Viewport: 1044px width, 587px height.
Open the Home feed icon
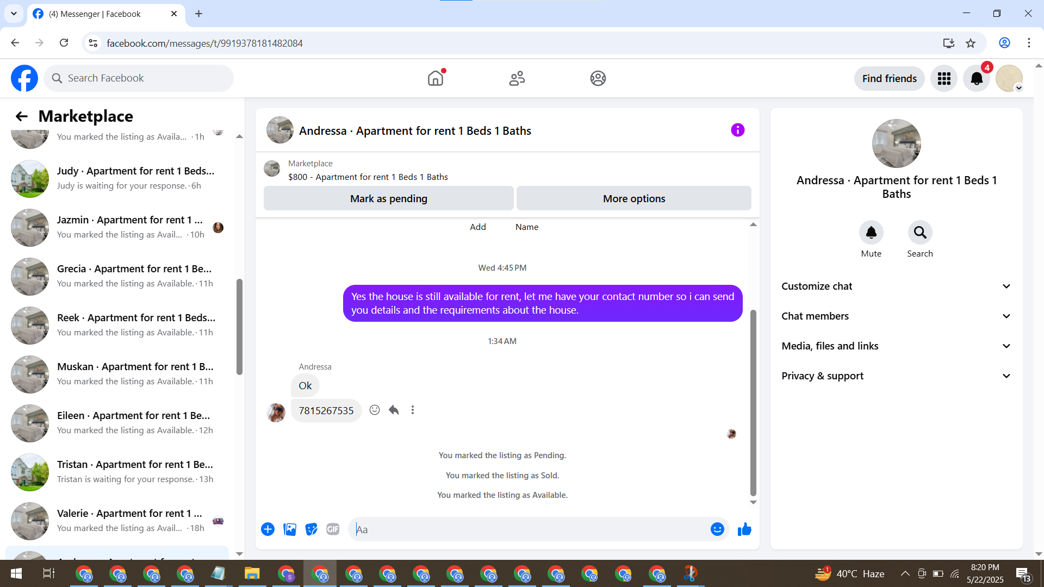pyautogui.click(x=436, y=78)
